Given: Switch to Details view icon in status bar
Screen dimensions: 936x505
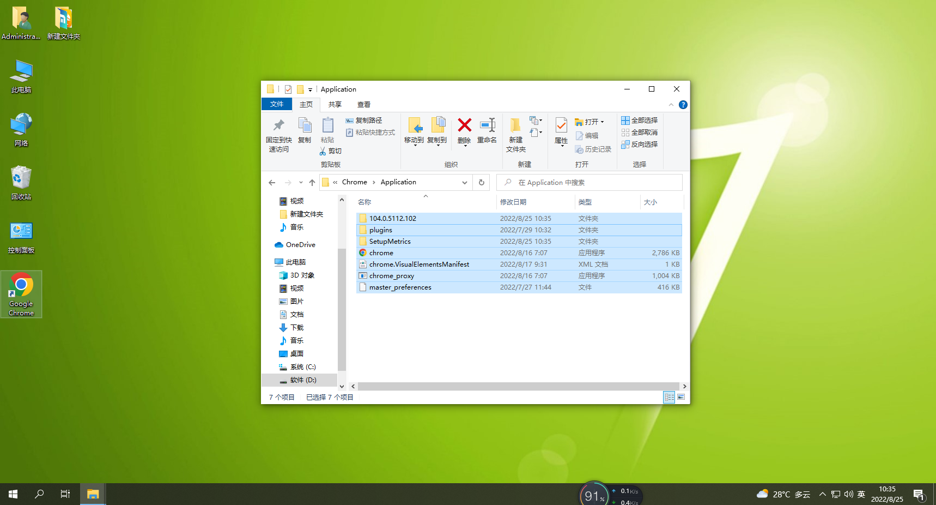Looking at the screenshot, I should (669, 397).
